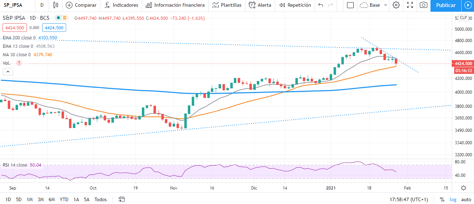Select the 1M date range
Screen dimensions: 474x204
click(x=30, y=199)
